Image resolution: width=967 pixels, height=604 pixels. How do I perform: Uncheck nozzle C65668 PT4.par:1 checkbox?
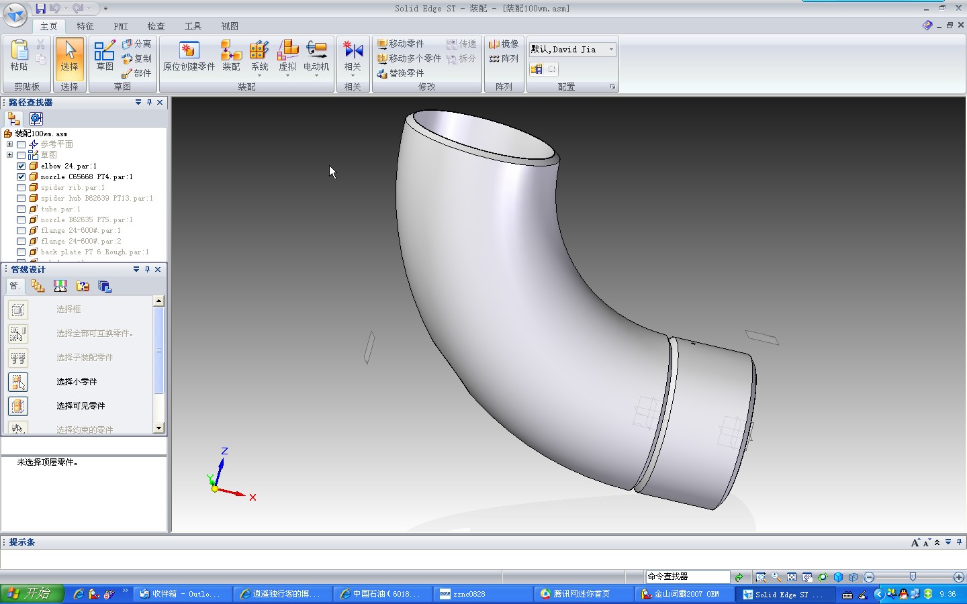[x=21, y=177]
